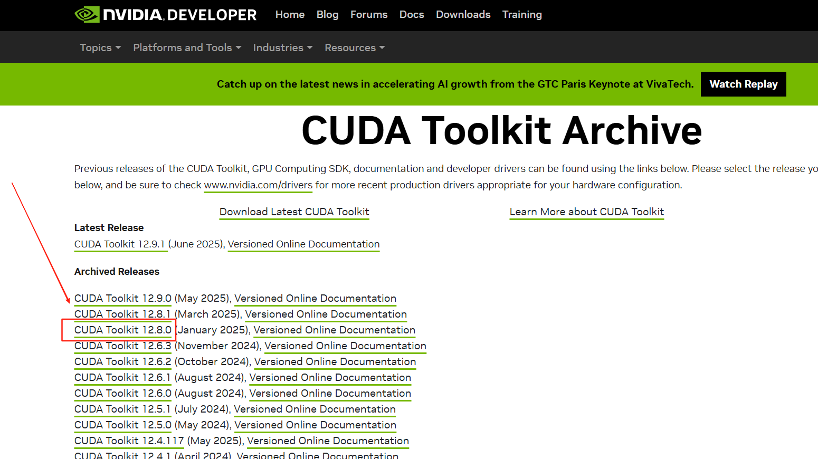Go to the Blog page

327,15
